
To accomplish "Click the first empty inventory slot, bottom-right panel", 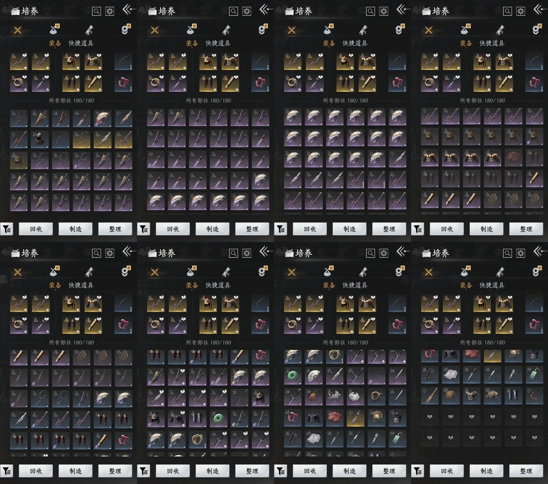I will (429, 417).
